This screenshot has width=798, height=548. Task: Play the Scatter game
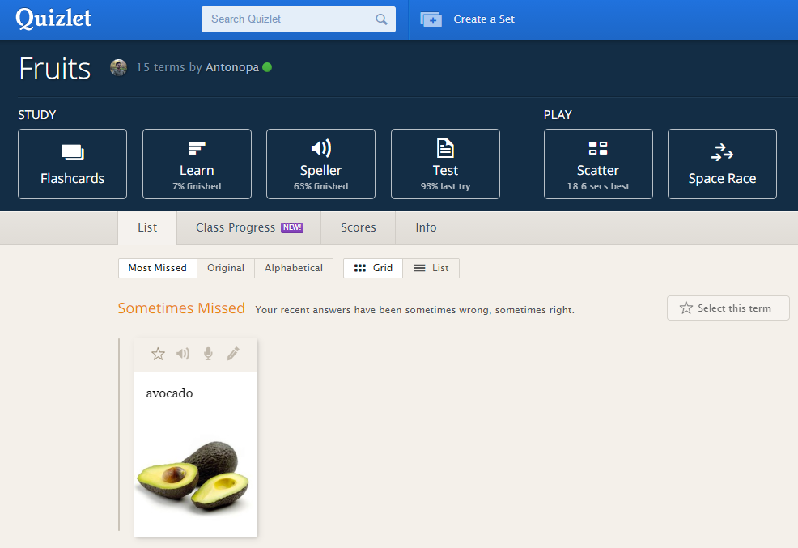click(598, 164)
